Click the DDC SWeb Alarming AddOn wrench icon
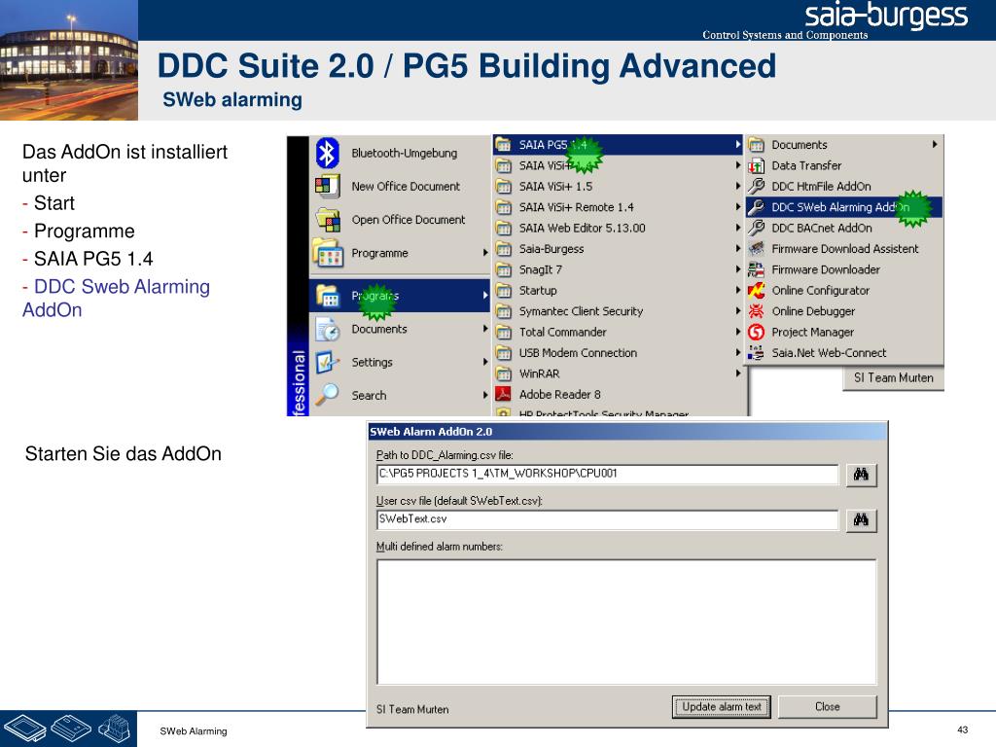This screenshot has height=747, width=996. (756, 207)
